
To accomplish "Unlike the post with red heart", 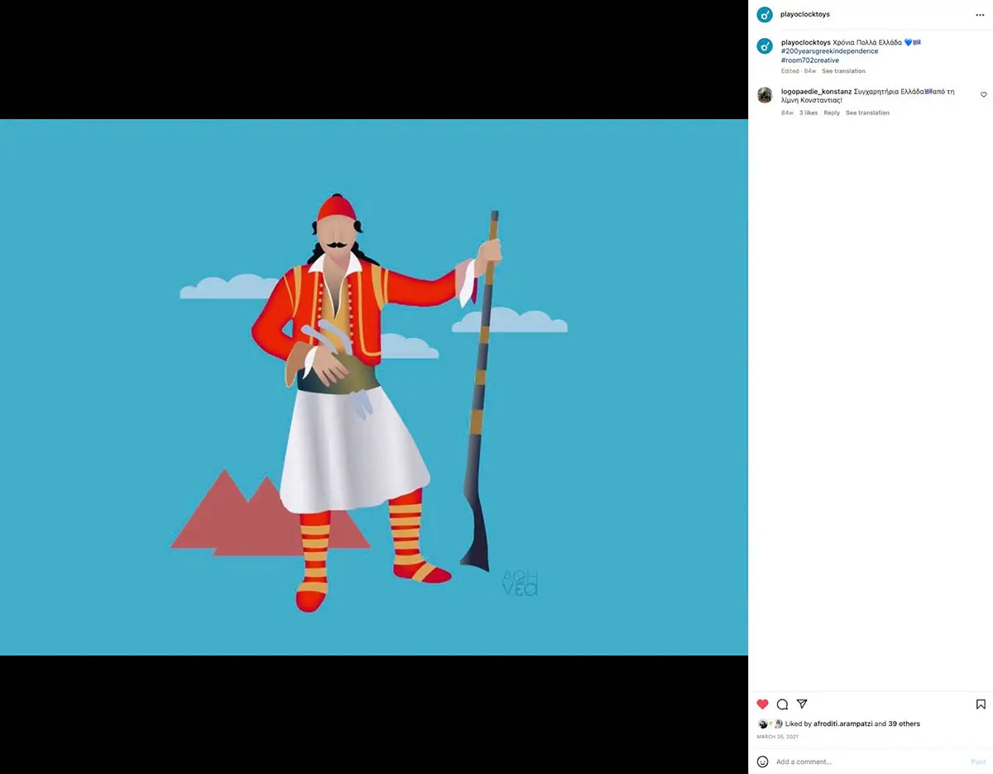I will pos(762,704).
